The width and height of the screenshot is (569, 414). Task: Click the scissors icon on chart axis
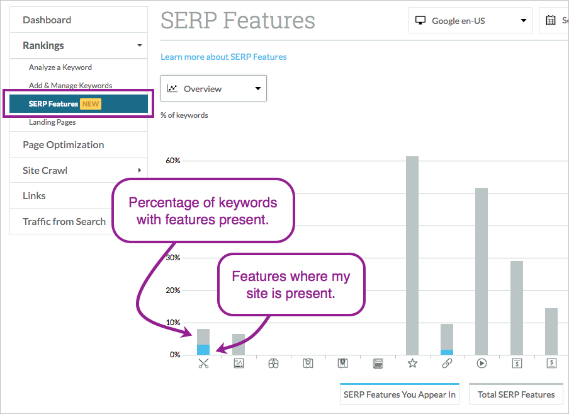(x=203, y=363)
